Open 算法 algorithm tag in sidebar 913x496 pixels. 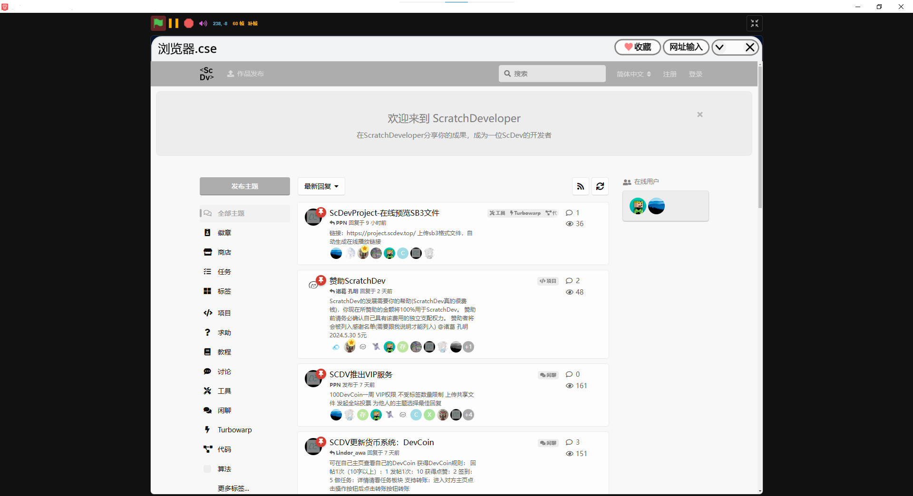tap(224, 469)
